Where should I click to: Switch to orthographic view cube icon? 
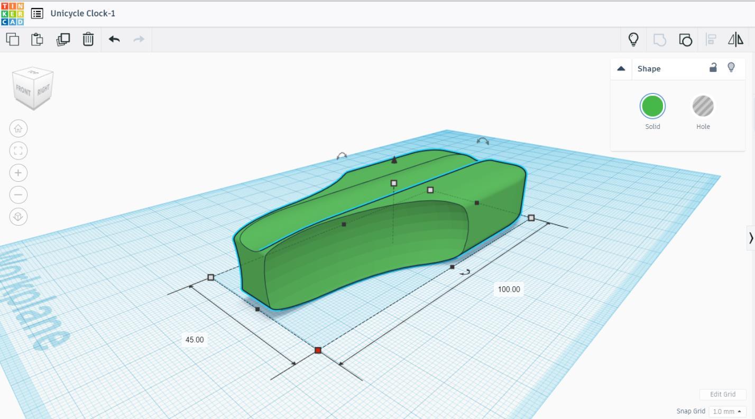tap(19, 217)
